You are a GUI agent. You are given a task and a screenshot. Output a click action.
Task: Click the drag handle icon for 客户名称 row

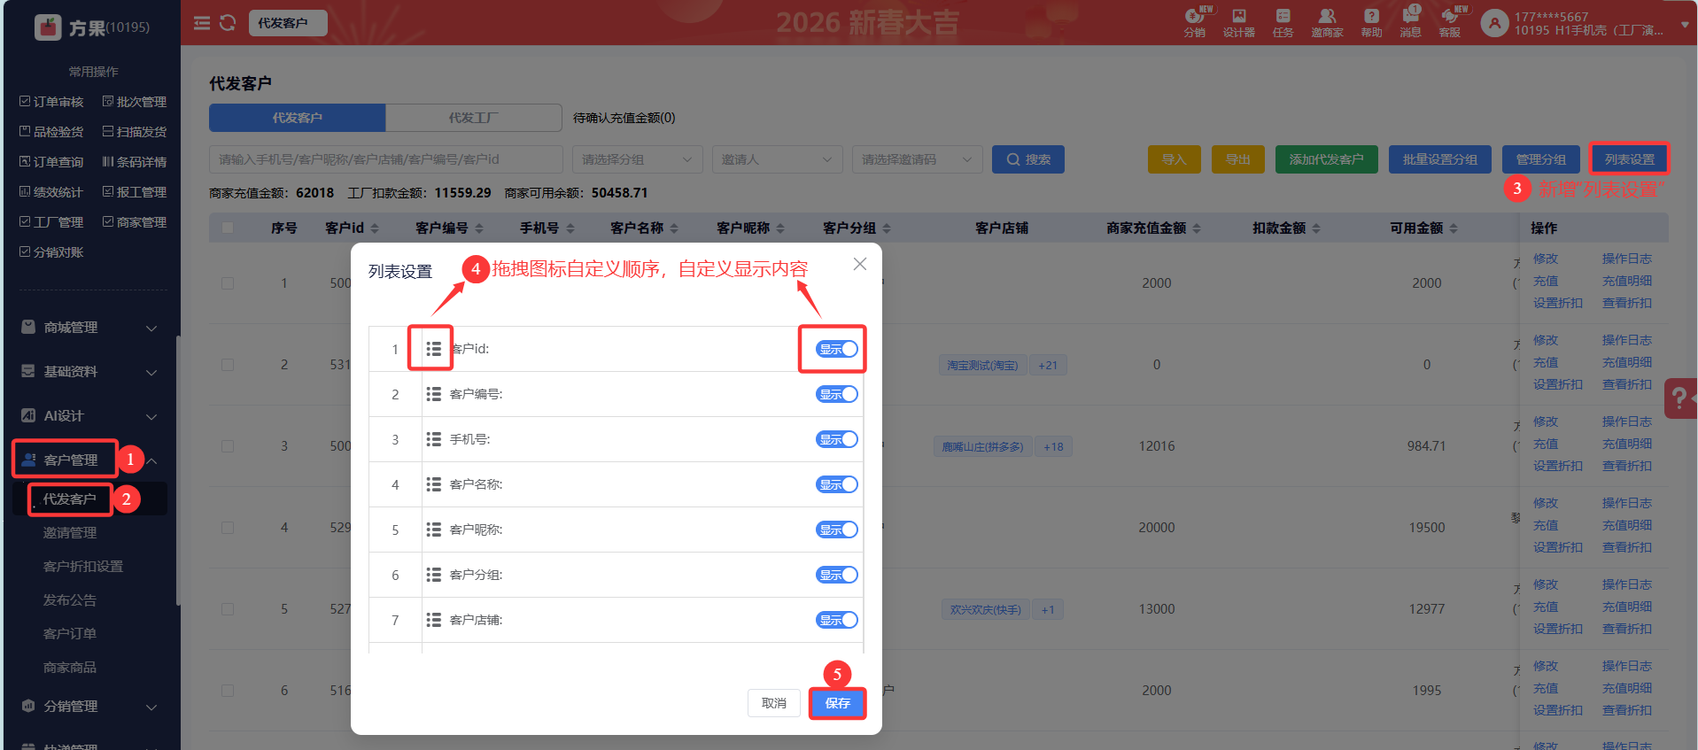click(433, 484)
